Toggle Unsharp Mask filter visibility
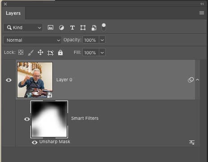Image resolution: width=208 pixels, height=162 pixels. pos(34,142)
